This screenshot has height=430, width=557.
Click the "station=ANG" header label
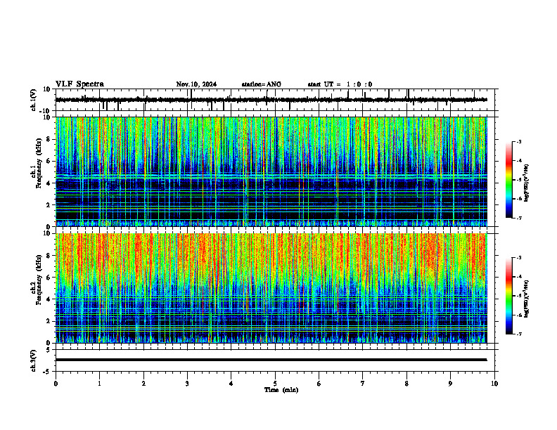pos(262,84)
